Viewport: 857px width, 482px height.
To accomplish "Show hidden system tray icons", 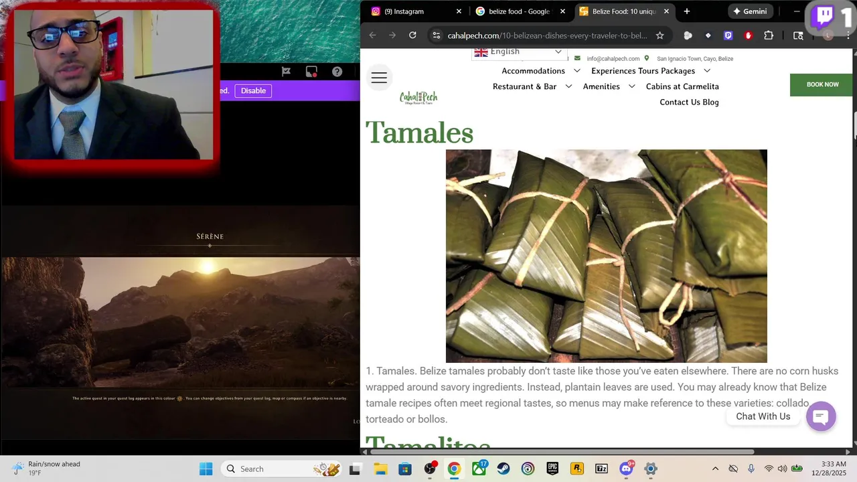I will pos(715,469).
